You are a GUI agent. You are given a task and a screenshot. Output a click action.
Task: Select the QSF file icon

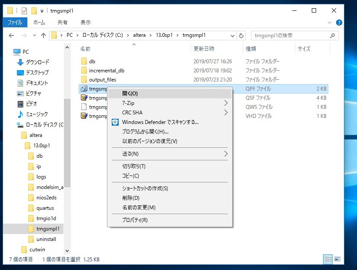point(84,98)
